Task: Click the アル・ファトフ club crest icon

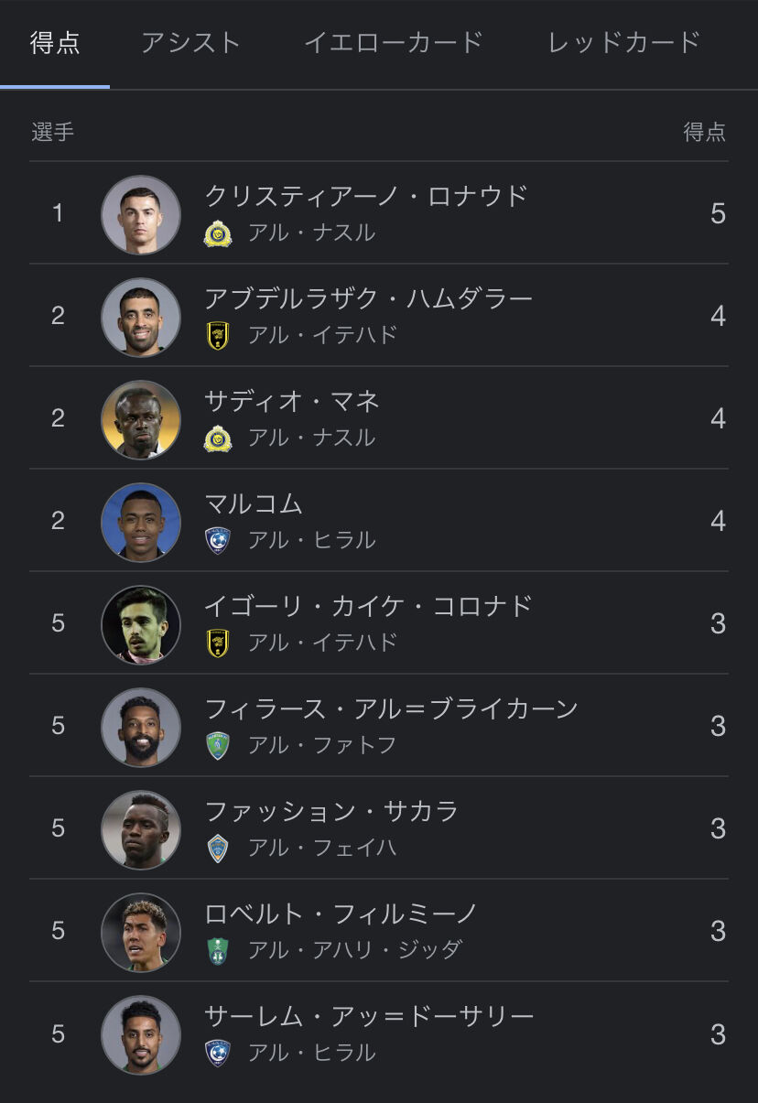Action: 218,746
